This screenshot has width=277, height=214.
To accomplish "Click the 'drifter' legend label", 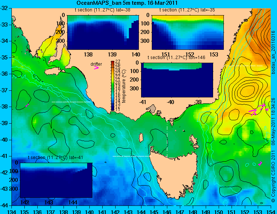I will (96, 64).
